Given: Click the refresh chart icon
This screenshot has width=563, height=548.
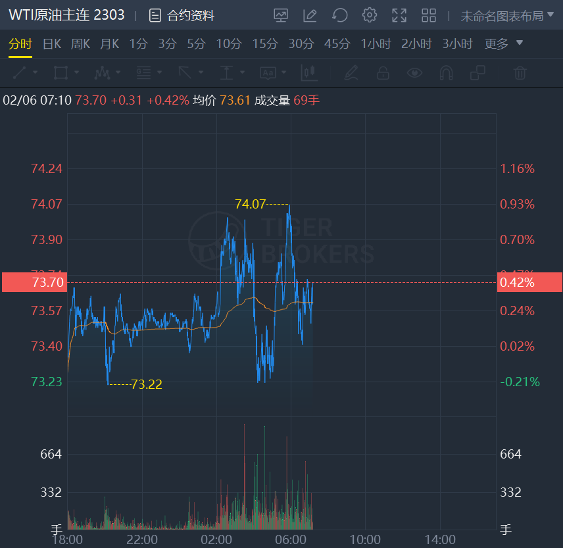Looking at the screenshot, I should pos(339,15).
